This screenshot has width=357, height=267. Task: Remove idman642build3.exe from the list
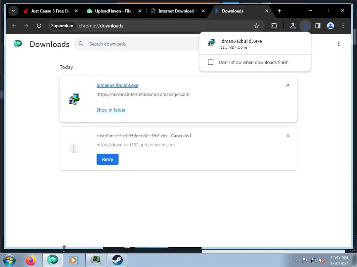(288, 85)
